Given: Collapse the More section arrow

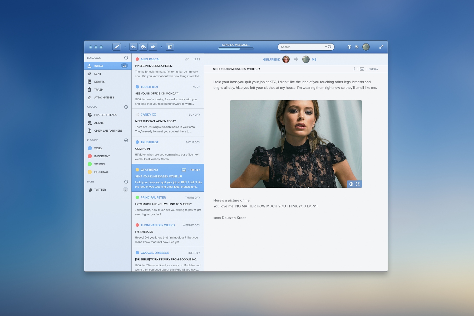Looking at the screenshot, I should [x=126, y=182].
